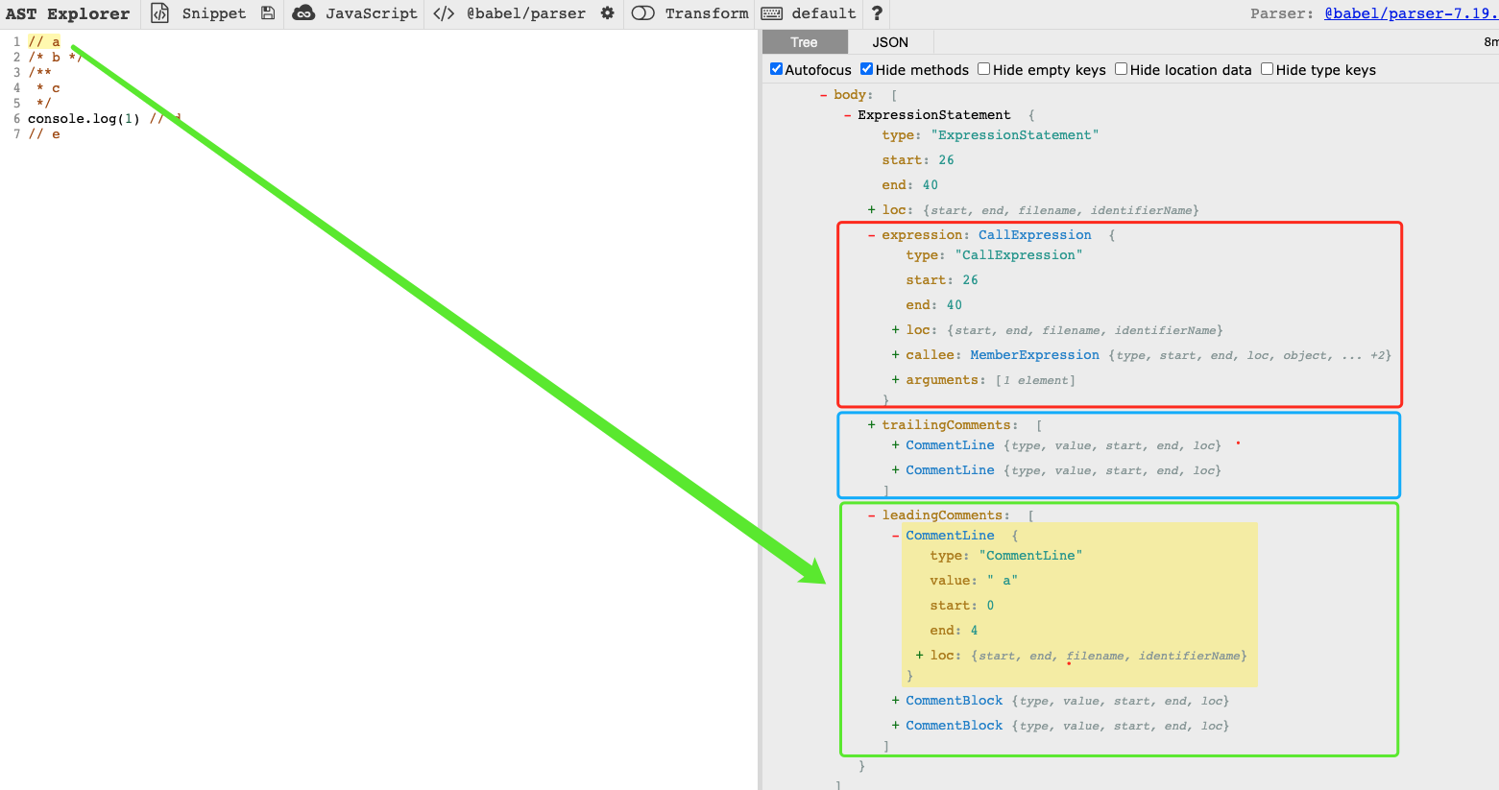Click the save floppy disk icon
This screenshot has width=1499, height=790.
point(268,13)
